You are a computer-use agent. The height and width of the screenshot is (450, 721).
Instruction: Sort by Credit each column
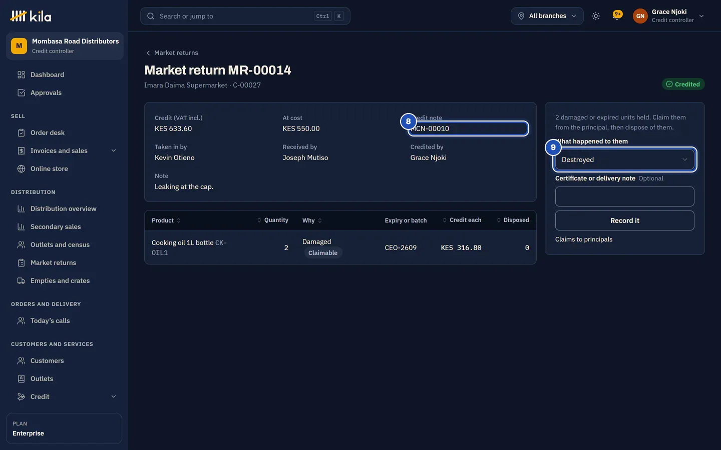click(462, 220)
